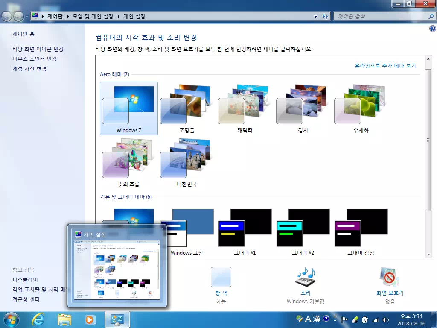Screen dimensions: 437x328
Task: Click theme list scrollbar up arrow
Action: [x=428, y=59]
